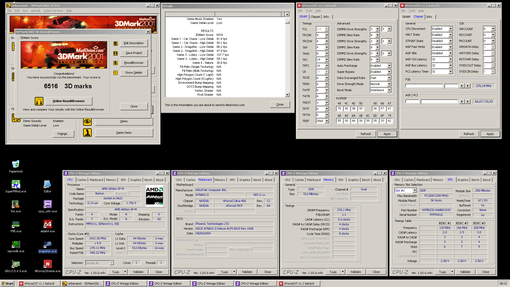Click the ROMSIP 48 value field showing 75

coord(339,108)
